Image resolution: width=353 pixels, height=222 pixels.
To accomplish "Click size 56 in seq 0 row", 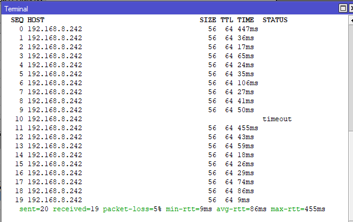I will pyautogui.click(x=212, y=29).
